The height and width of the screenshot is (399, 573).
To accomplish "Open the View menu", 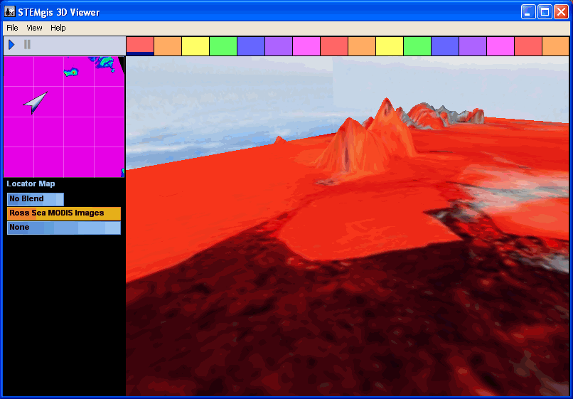I will point(34,28).
